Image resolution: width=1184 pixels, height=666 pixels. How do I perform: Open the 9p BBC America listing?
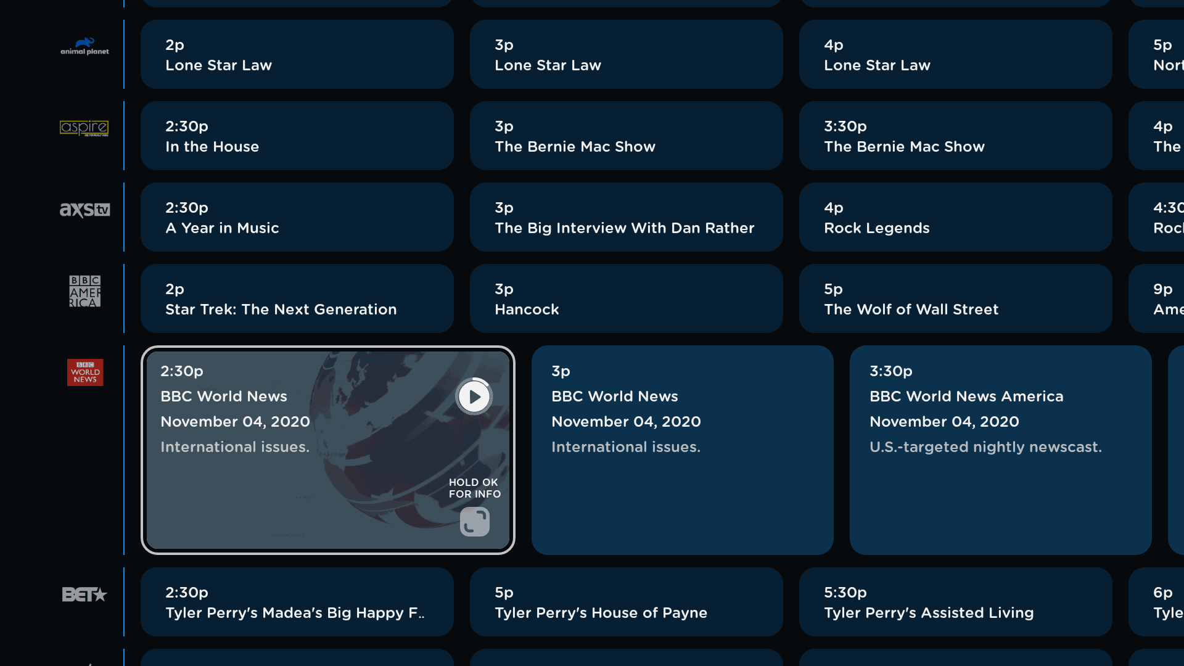coord(1156,298)
